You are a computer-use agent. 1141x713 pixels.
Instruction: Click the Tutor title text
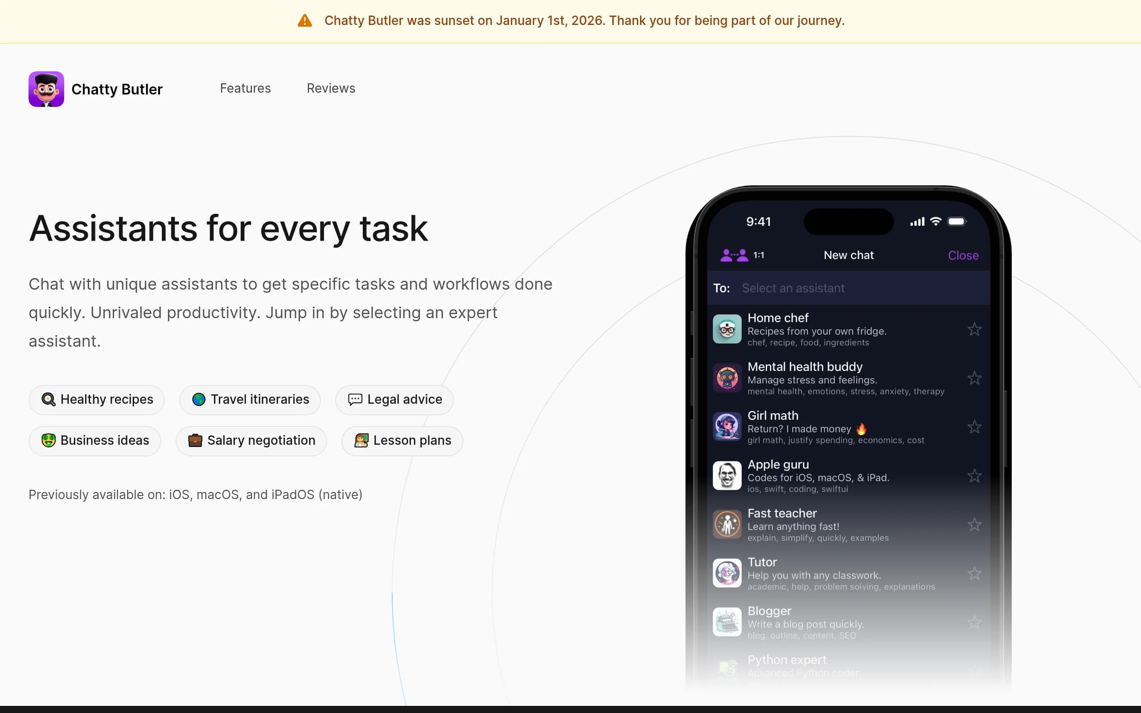(762, 562)
